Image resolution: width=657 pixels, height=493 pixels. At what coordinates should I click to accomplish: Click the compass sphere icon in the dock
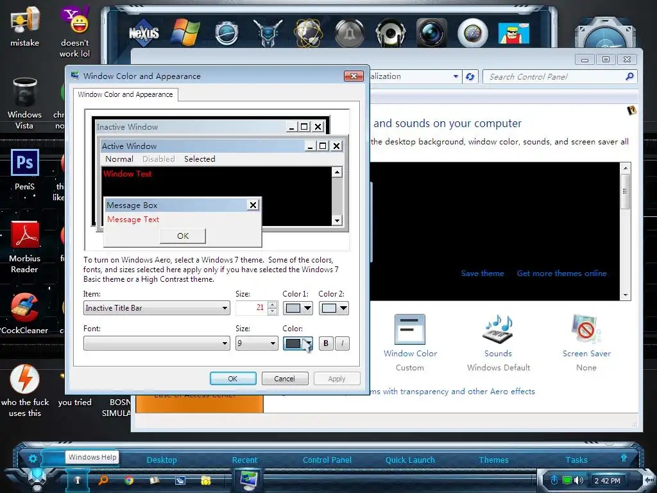(226, 33)
